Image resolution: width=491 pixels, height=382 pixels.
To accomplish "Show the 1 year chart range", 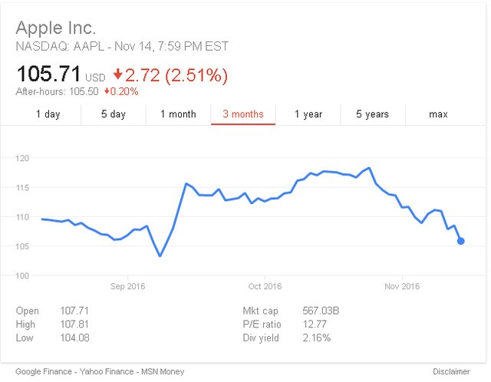I will tap(308, 114).
